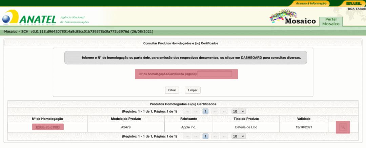
Task: Open the DASHBOARD link
Action: (x=251, y=57)
